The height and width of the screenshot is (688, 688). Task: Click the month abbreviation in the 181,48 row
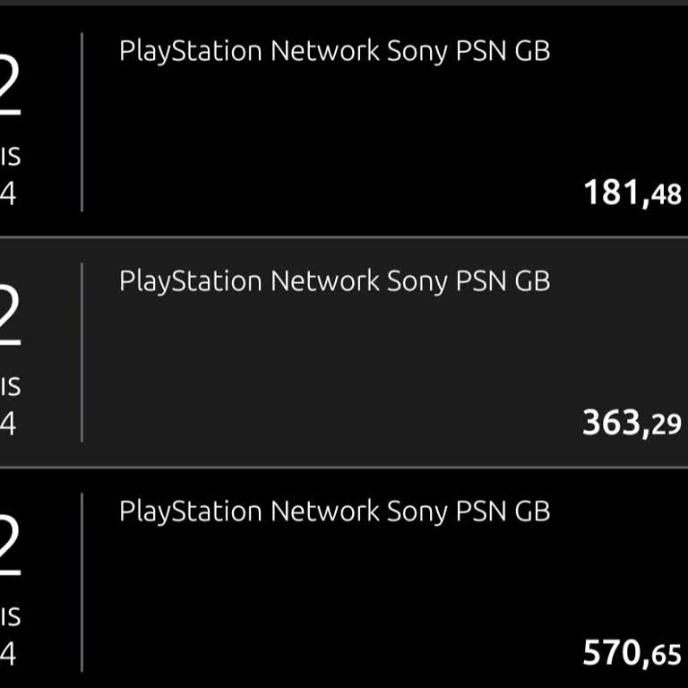click(x=10, y=157)
